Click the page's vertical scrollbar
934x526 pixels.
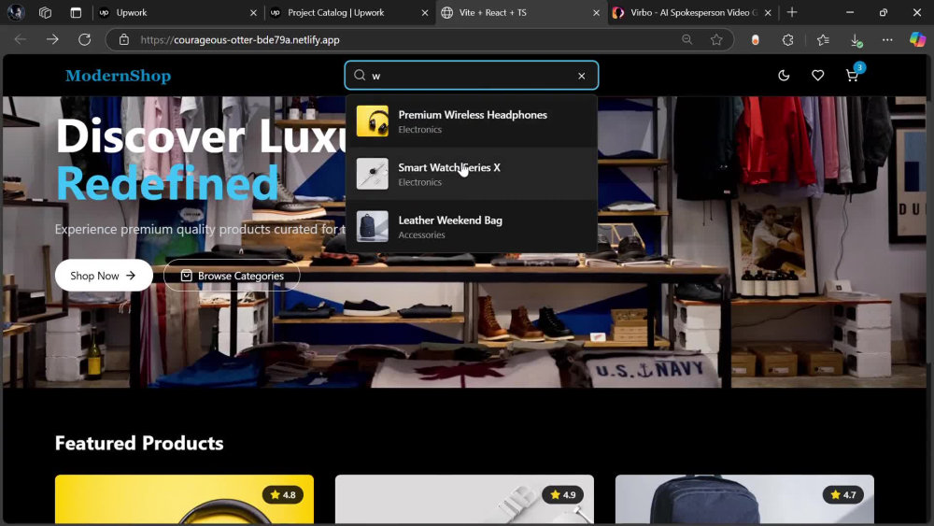click(930, 289)
